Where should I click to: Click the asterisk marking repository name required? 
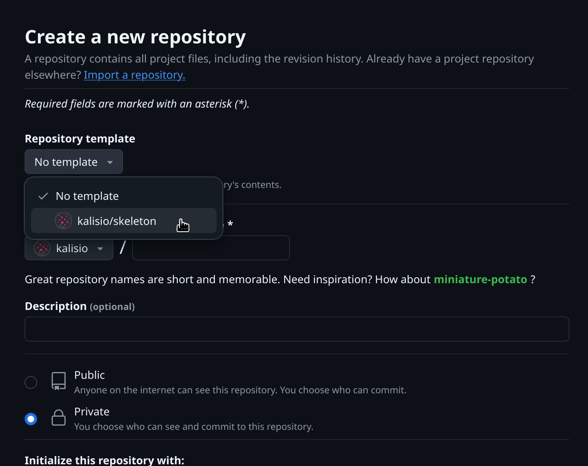230,224
